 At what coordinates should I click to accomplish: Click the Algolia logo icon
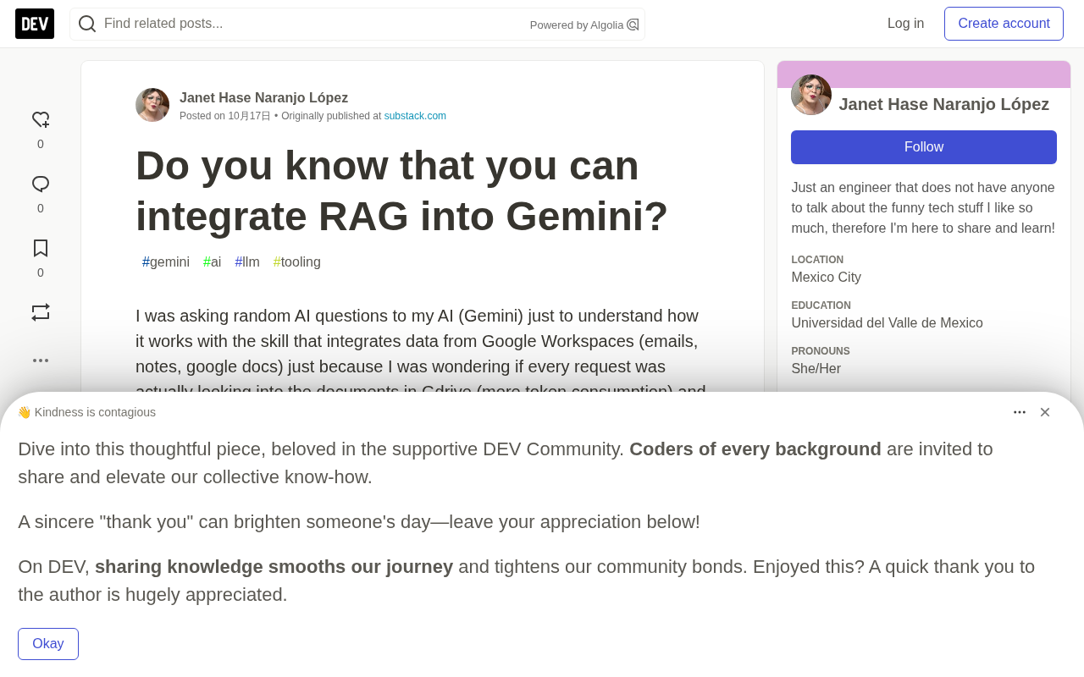633,25
